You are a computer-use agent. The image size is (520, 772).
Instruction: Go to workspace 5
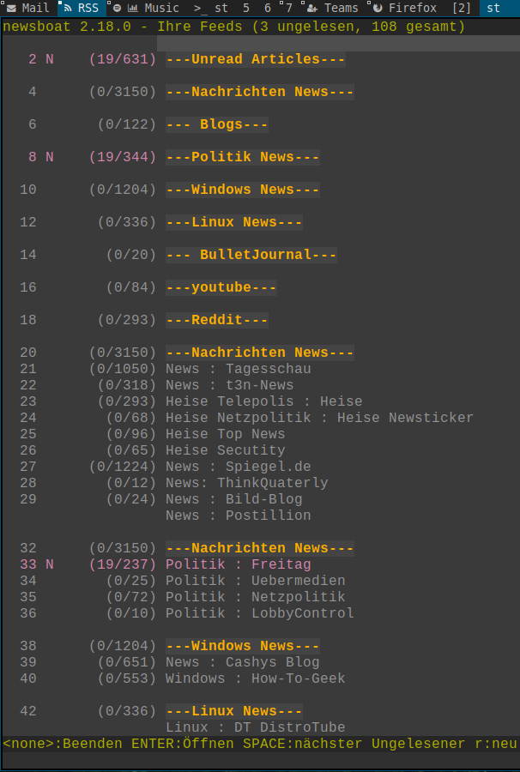coord(246,8)
